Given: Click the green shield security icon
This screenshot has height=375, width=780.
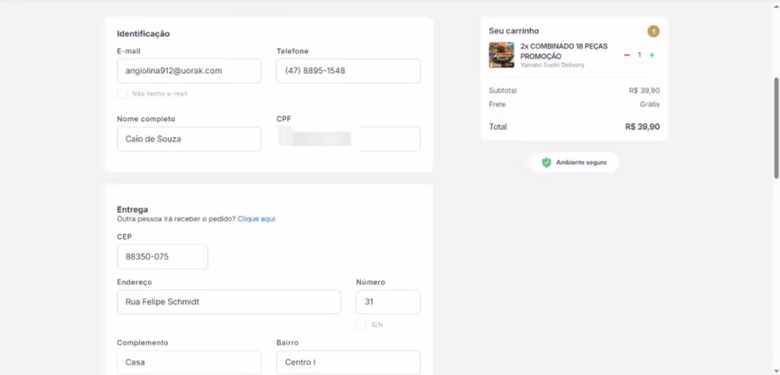Looking at the screenshot, I should point(546,162).
